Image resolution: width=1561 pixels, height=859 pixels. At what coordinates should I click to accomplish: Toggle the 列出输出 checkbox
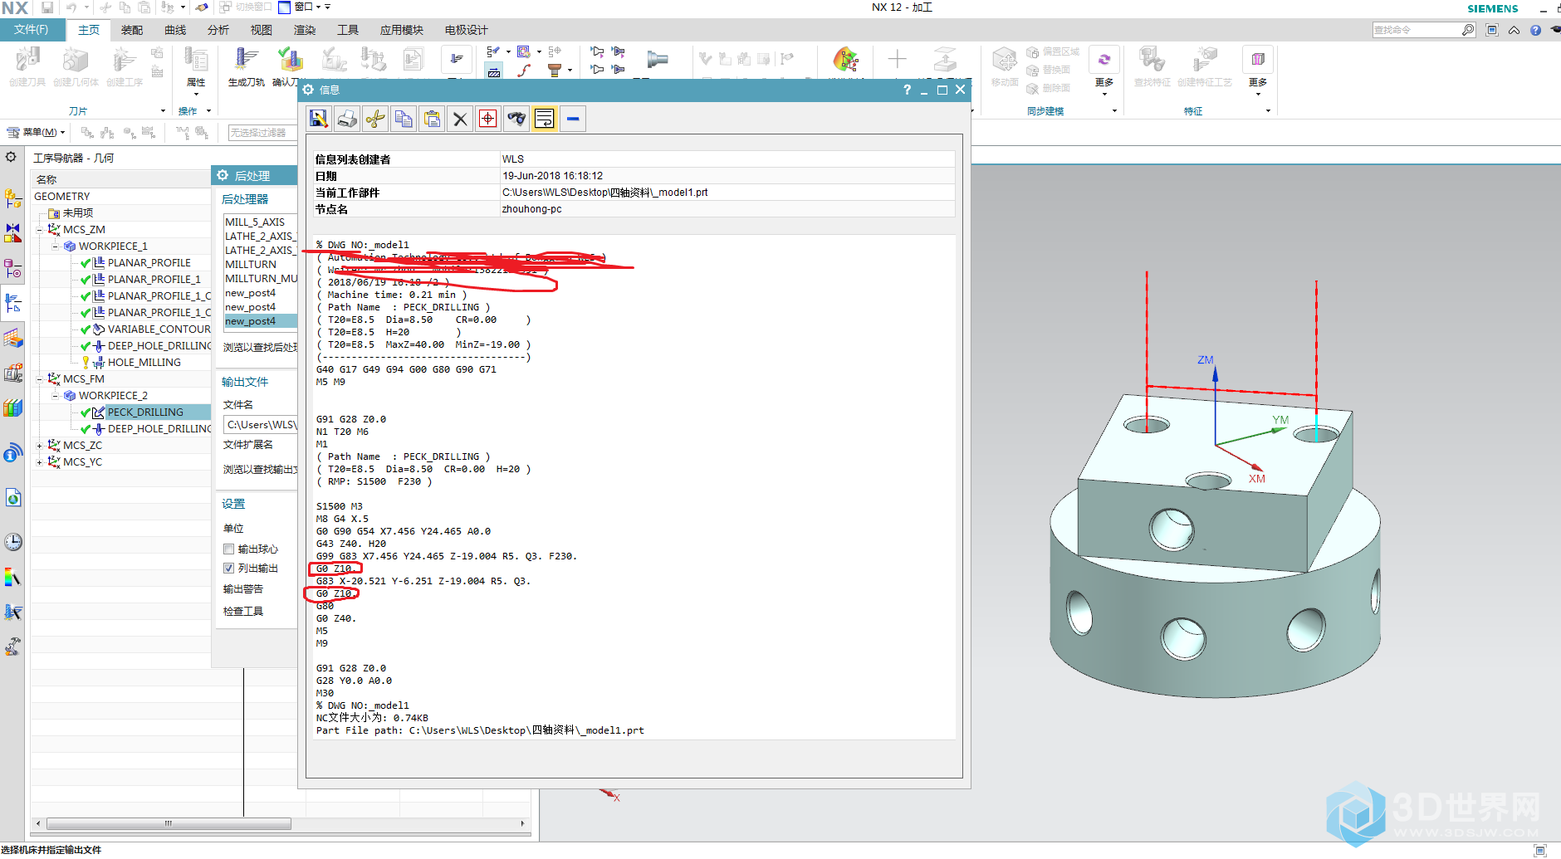click(x=228, y=568)
